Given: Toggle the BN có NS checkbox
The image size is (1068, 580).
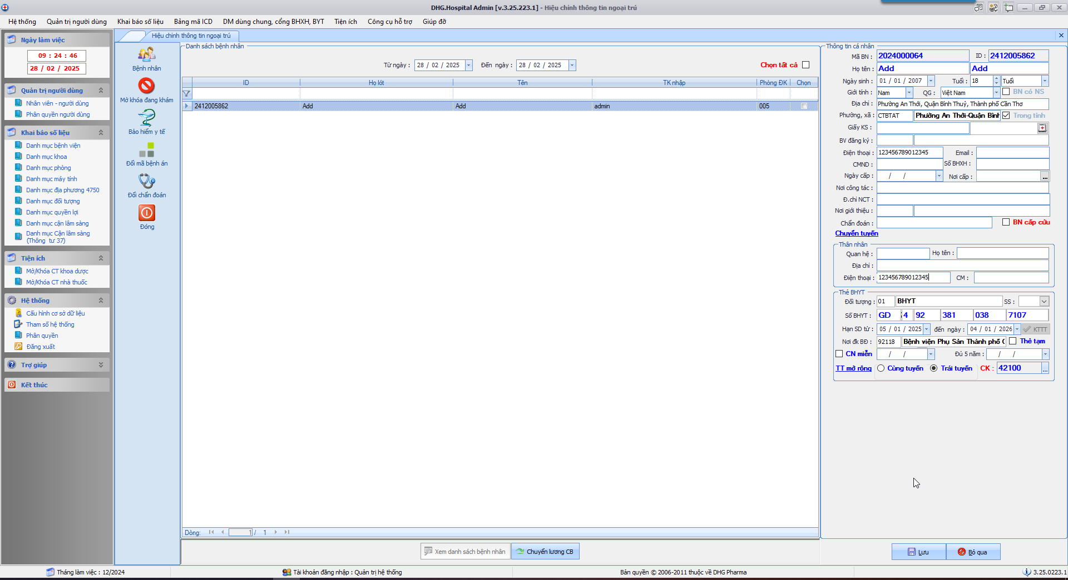Looking at the screenshot, I should pyautogui.click(x=1006, y=92).
